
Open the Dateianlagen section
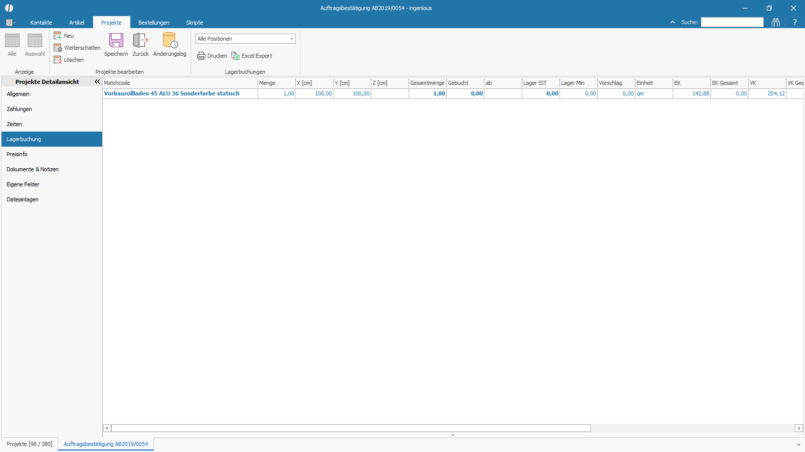click(x=52, y=199)
